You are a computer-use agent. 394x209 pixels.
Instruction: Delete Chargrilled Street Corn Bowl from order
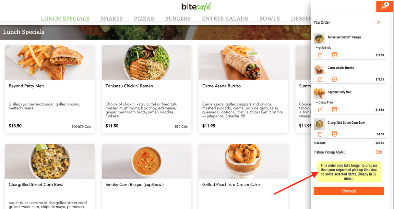[334, 134]
